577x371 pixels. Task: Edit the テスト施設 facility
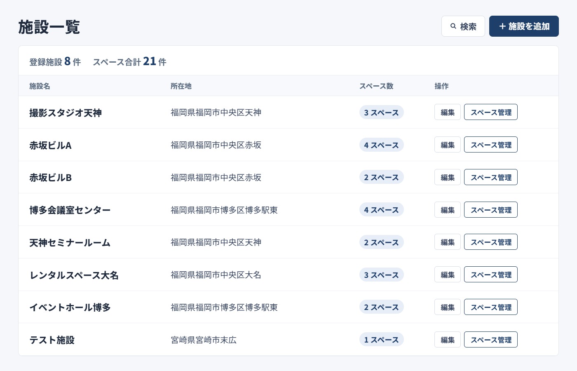[448, 340]
